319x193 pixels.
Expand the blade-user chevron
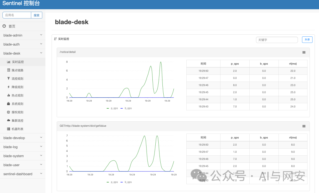click(41, 164)
